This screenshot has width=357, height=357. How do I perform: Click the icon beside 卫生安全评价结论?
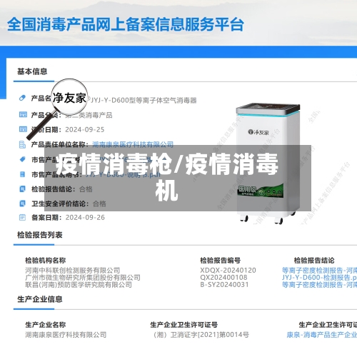(x=22, y=203)
